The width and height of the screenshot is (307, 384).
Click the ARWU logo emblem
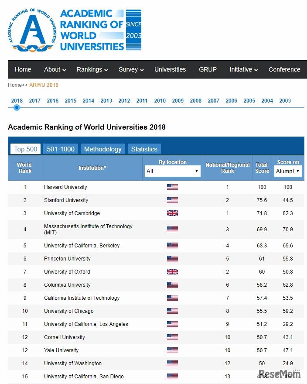tap(33, 30)
